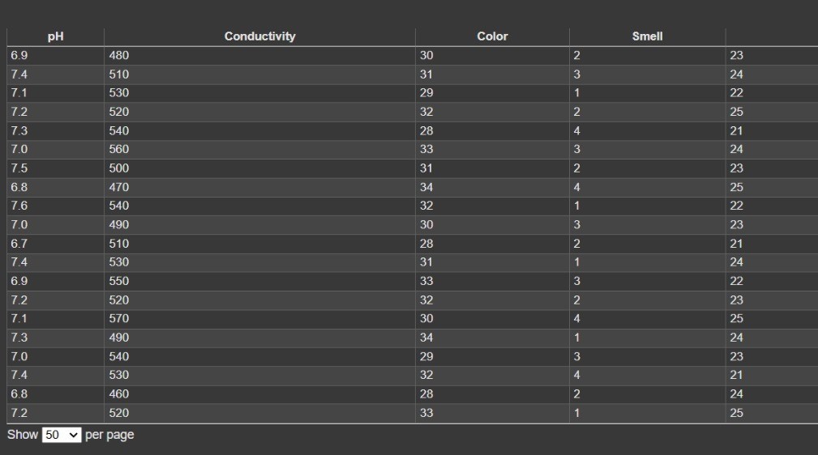Click the pH cell showing 7.6

point(55,206)
